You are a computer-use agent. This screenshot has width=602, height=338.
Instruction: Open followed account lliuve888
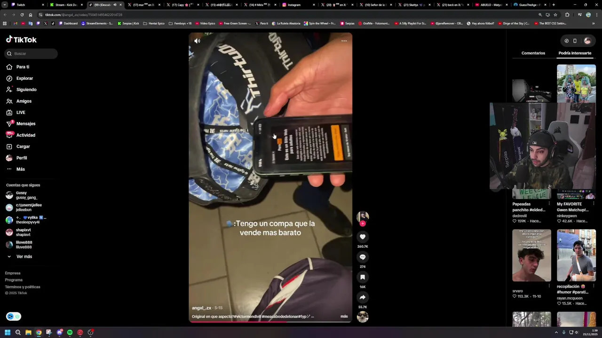point(19,245)
